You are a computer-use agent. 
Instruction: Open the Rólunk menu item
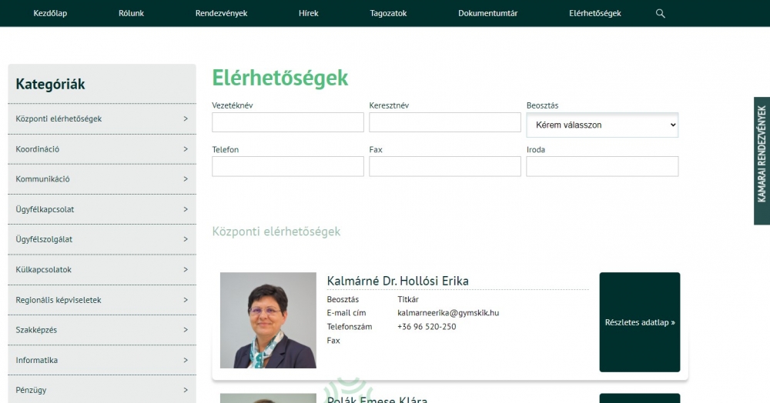(131, 13)
